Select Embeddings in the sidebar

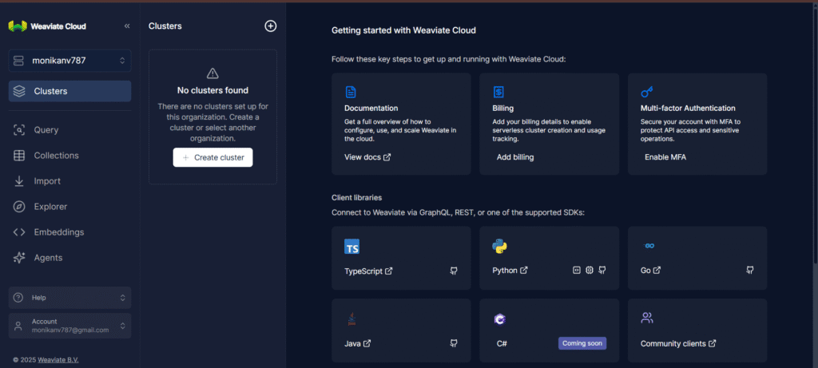click(58, 232)
